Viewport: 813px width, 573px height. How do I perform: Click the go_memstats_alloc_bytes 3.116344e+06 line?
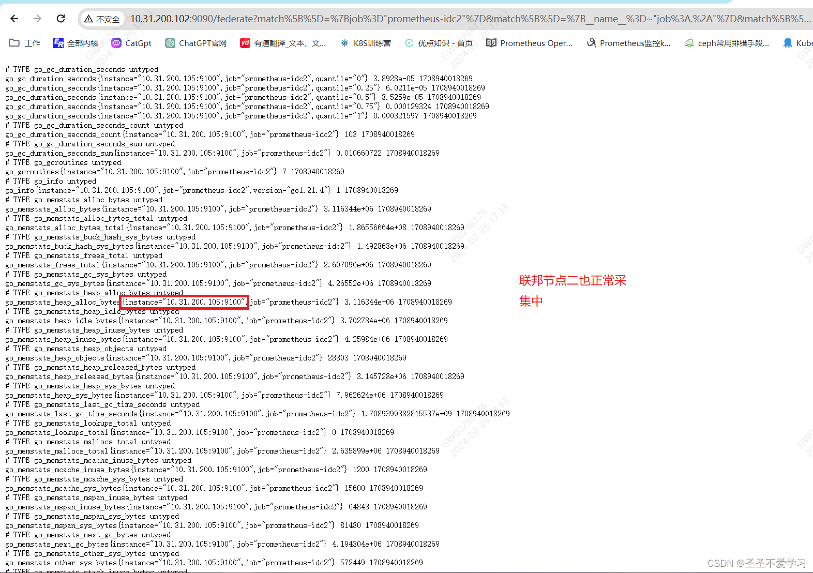coord(218,209)
